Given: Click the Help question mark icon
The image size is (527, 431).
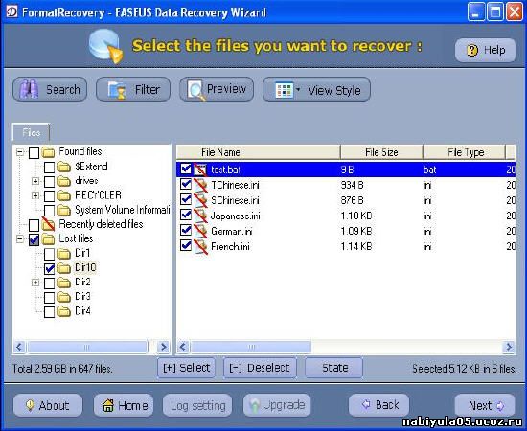Looking at the screenshot, I should click(472, 51).
